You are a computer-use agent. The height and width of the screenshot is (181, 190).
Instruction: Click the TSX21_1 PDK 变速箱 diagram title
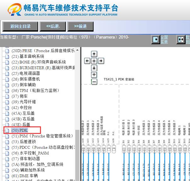click(119, 79)
